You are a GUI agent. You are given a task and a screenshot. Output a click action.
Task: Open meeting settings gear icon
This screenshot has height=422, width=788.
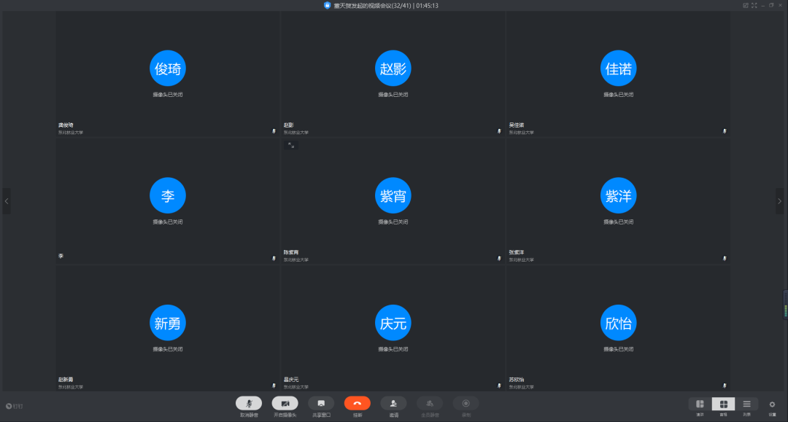[x=772, y=404]
